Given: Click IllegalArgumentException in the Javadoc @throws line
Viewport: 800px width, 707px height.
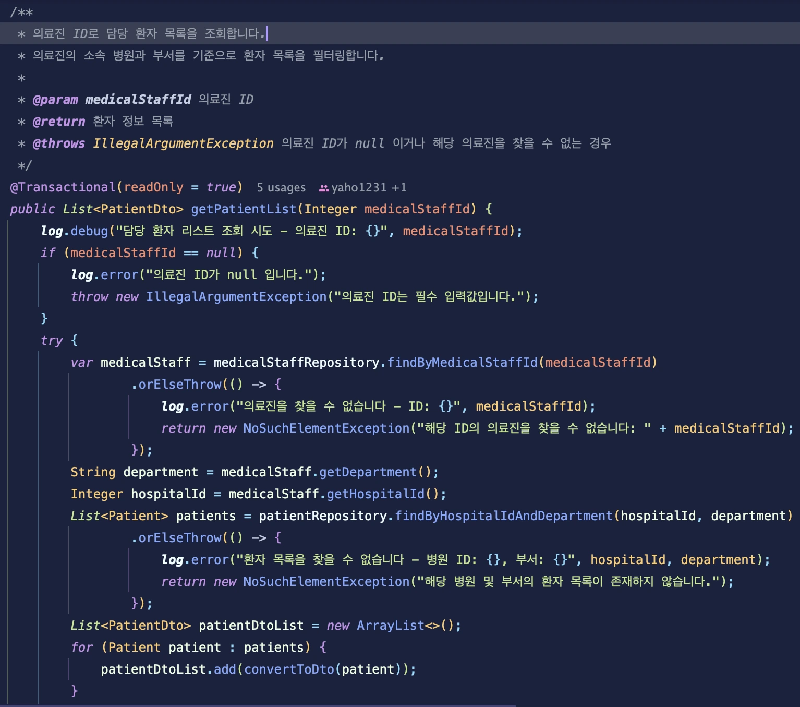Looking at the screenshot, I should coord(183,143).
